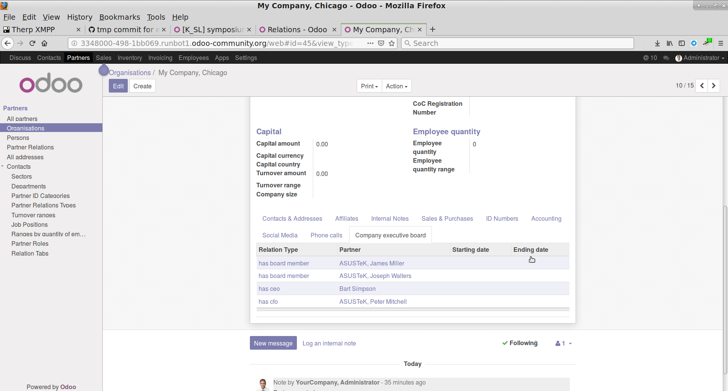Open the Bookmarks menu
The height and width of the screenshot is (391, 728).
point(119,17)
